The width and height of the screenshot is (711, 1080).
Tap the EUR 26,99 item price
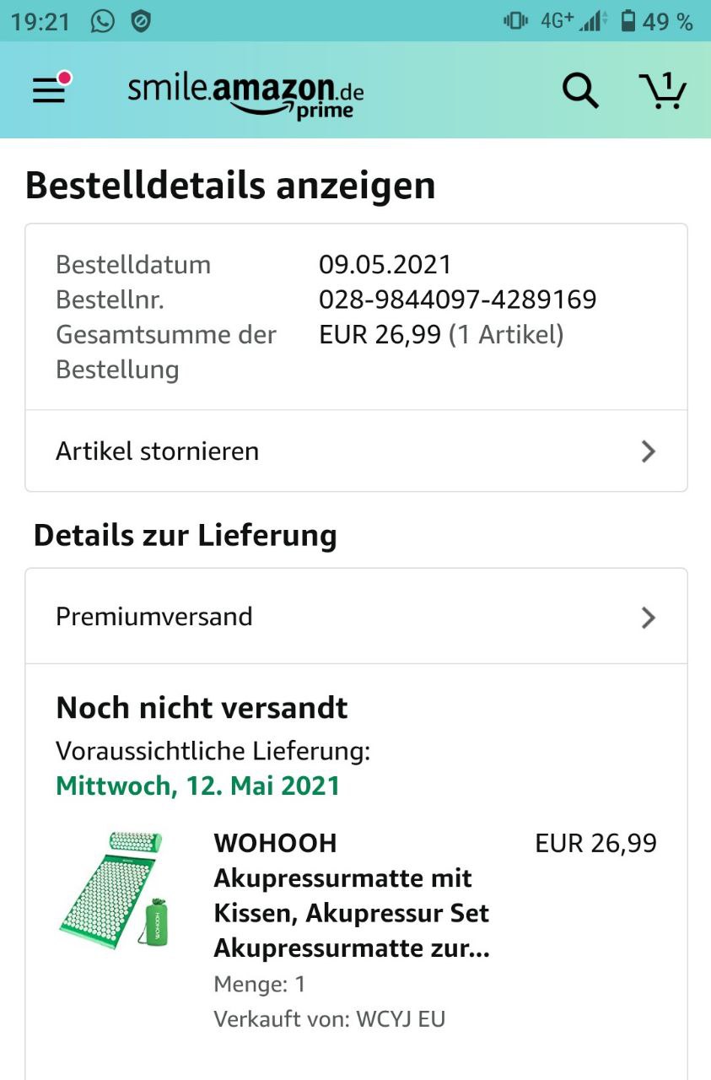coord(595,843)
